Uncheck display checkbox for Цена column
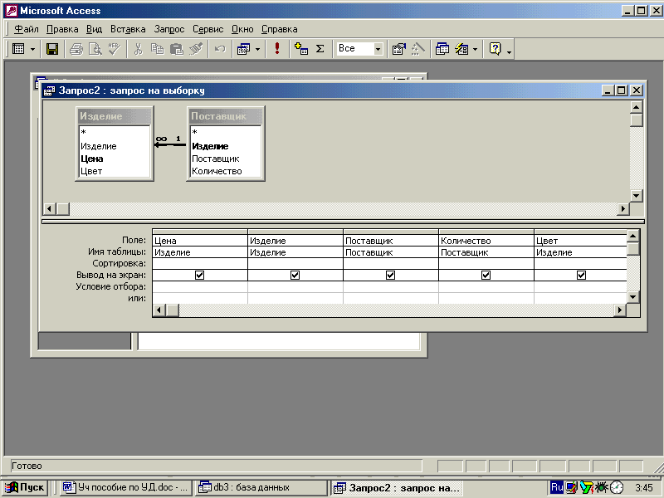The width and height of the screenshot is (664, 498). point(199,276)
